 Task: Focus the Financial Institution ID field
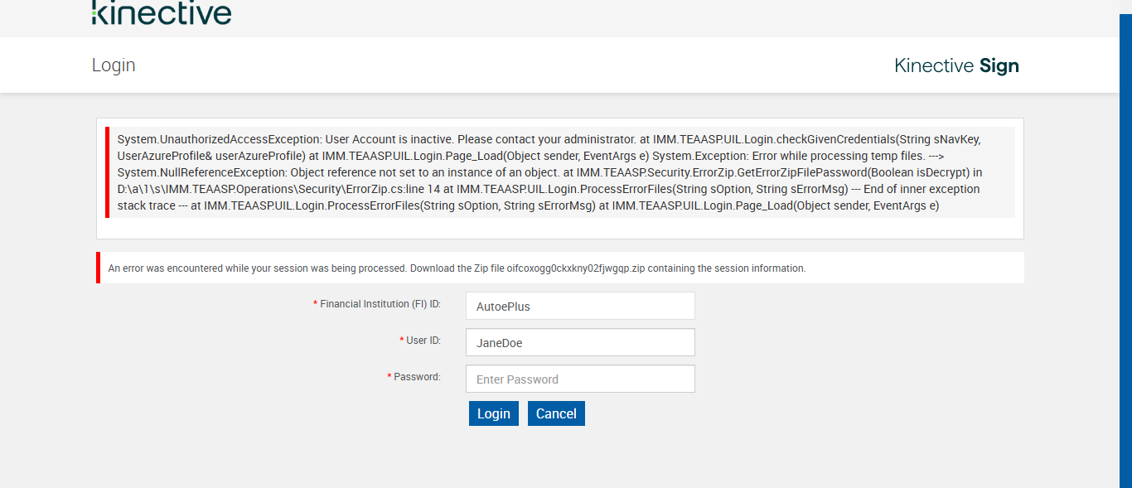tap(580, 306)
